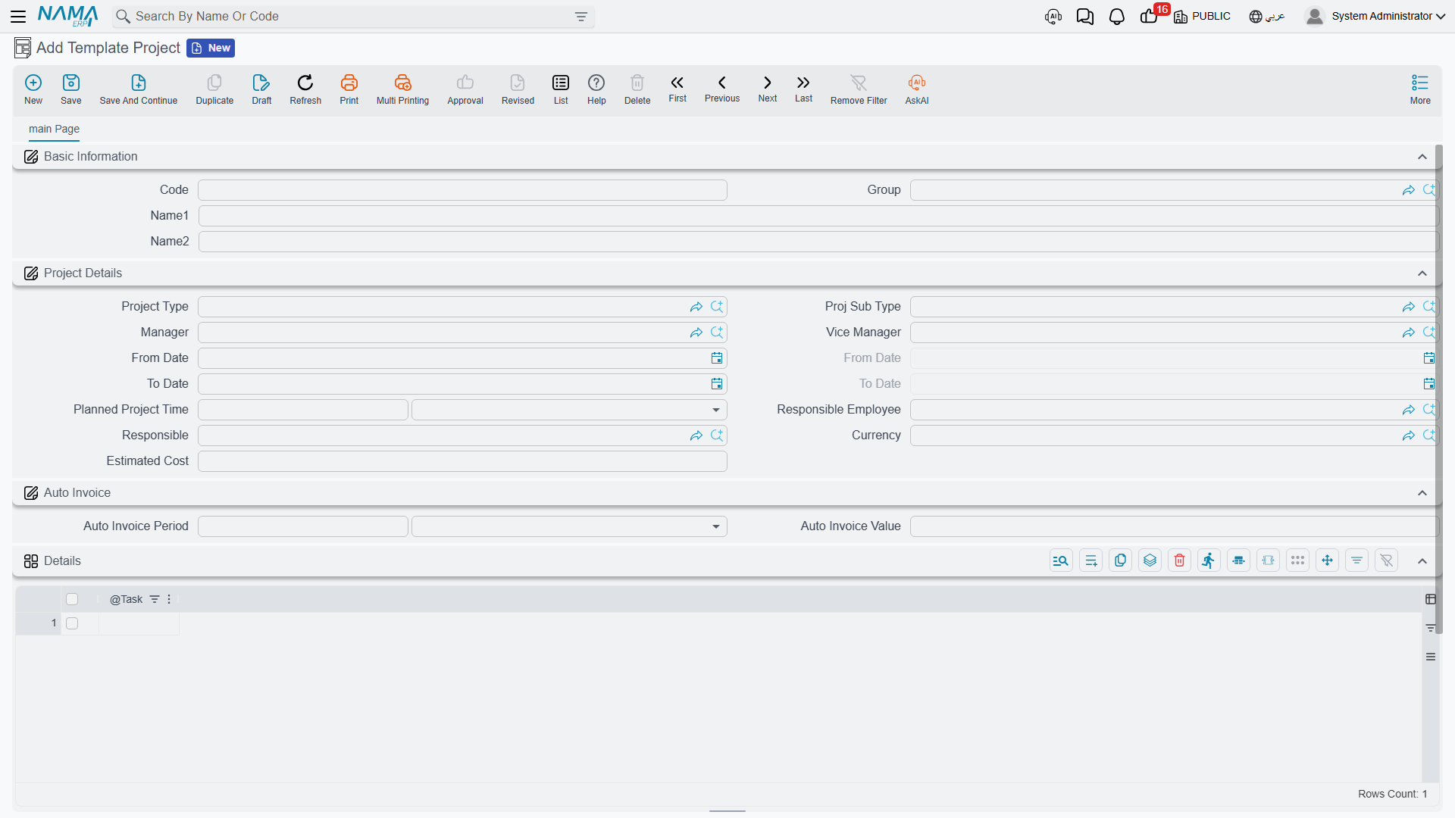Focus the Search By Name Or Code box
The image size is (1455, 818).
click(352, 17)
